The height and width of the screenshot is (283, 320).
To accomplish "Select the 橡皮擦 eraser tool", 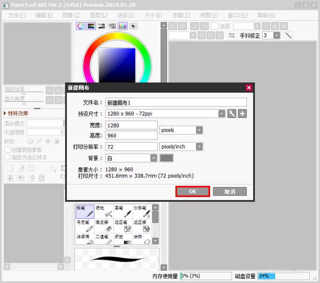I will [x=103, y=225].
